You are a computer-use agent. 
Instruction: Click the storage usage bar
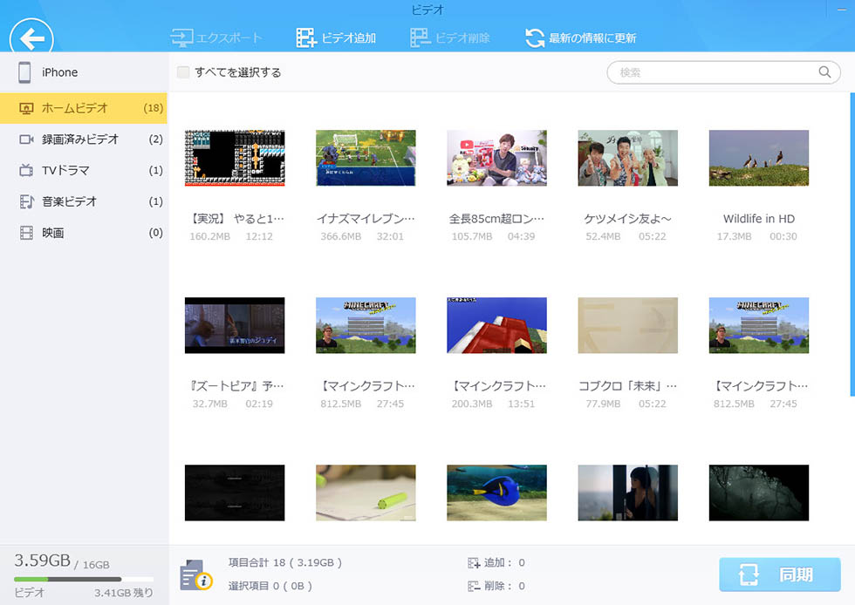click(x=84, y=579)
